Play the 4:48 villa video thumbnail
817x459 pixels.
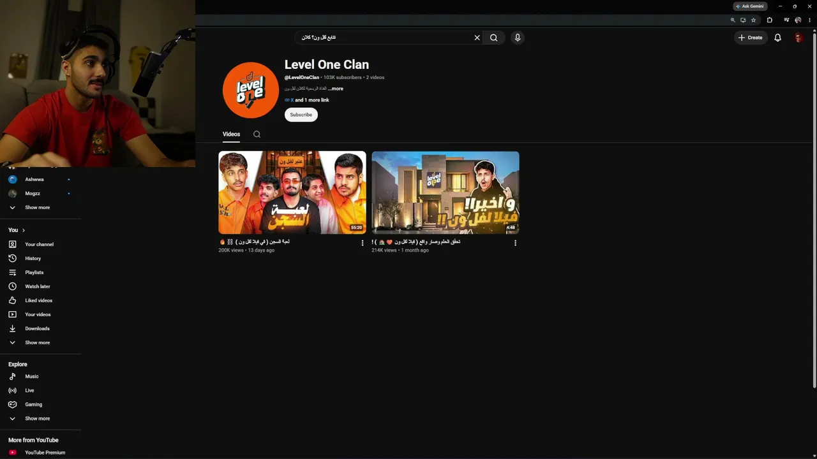click(446, 193)
